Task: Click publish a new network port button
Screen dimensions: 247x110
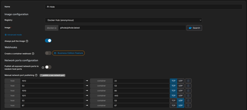Action: pyautogui.click(x=52, y=75)
